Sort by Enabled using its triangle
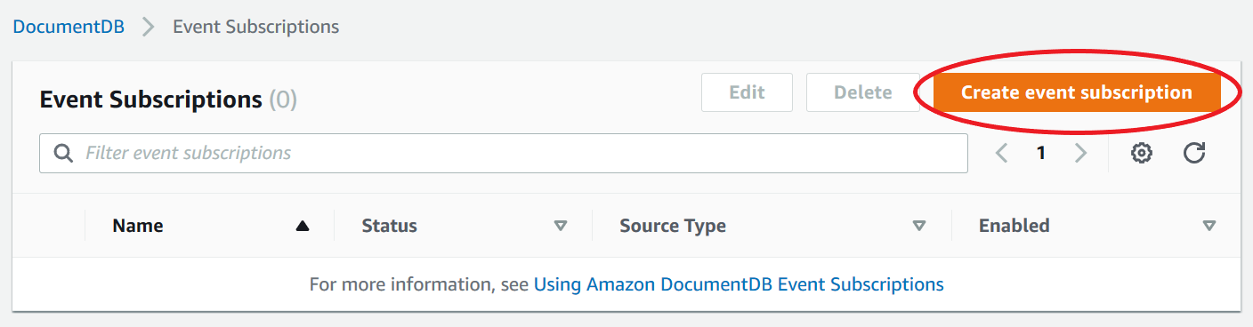Image resolution: width=1253 pixels, height=327 pixels. [1209, 226]
